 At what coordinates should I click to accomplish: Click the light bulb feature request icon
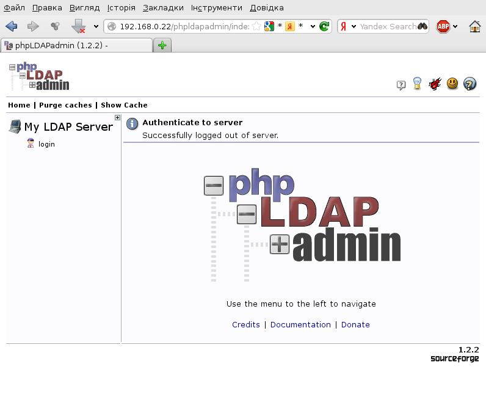[417, 84]
